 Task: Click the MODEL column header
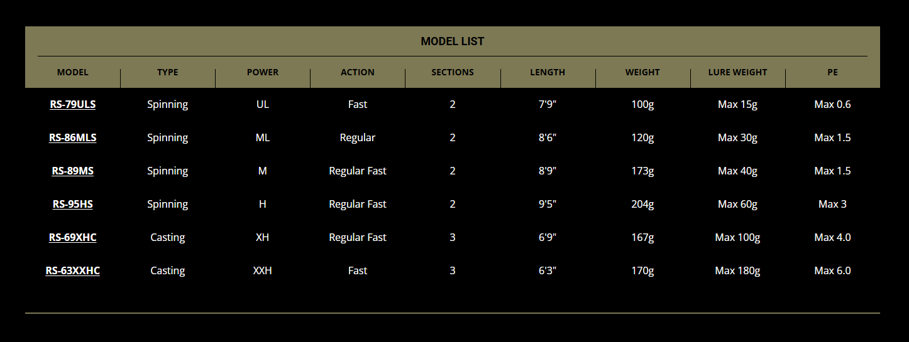click(x=73, y=72)
